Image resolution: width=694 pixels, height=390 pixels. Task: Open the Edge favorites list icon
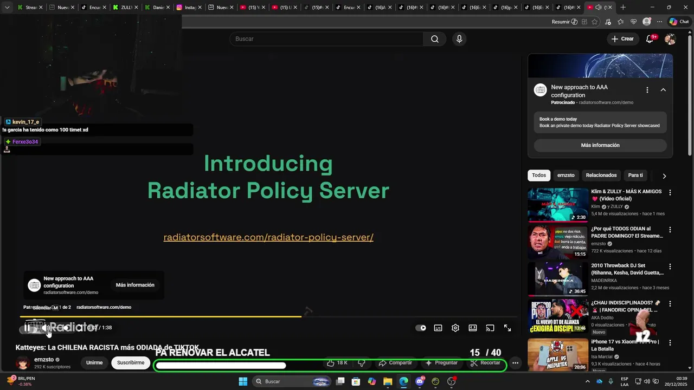[621, 22]
